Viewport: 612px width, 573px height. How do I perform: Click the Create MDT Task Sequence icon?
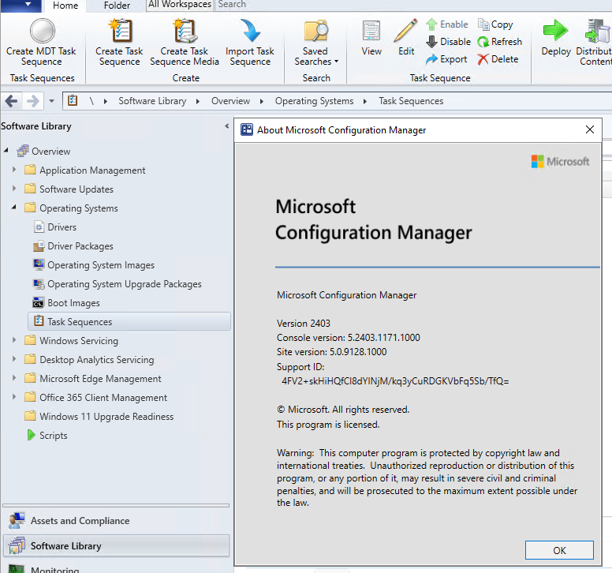coord(42,31)
